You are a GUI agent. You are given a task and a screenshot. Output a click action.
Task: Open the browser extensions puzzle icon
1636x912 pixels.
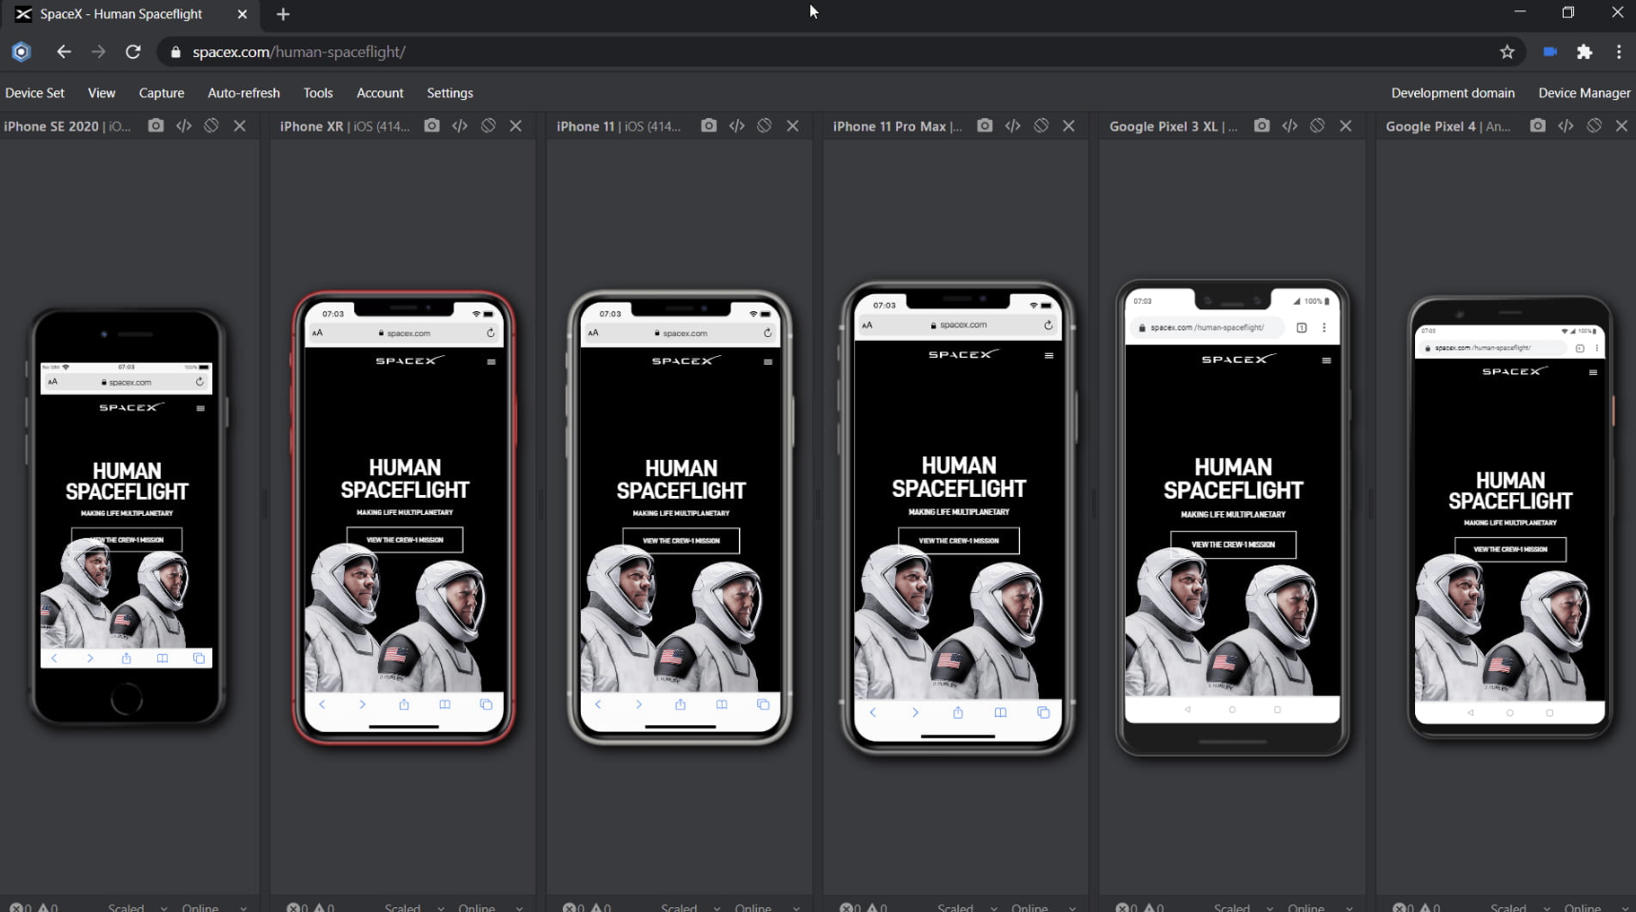1585,52
